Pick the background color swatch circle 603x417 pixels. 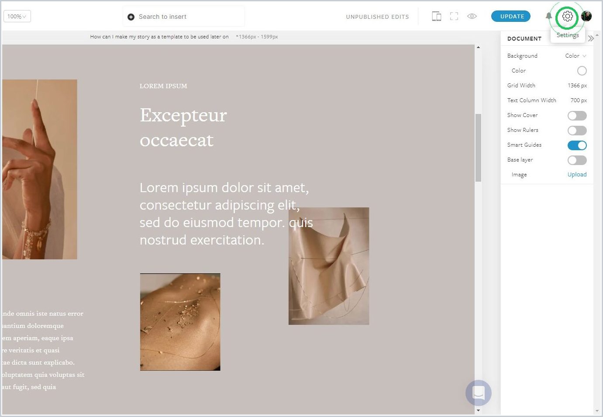tap(582, 71)
